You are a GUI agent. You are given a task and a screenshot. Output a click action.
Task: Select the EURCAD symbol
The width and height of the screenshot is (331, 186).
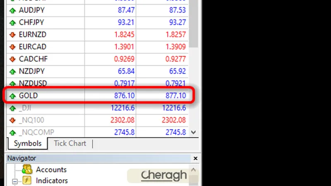[33, 47]
